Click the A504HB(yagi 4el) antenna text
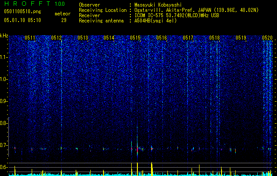Image resolution: width=277 pixels, height=176 pixels. click(155, 21)
